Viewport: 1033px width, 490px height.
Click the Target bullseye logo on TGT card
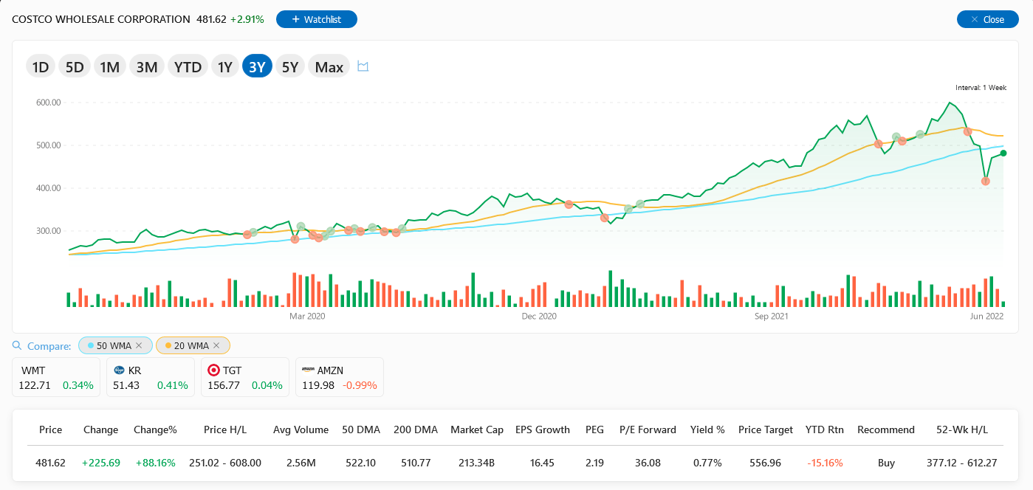(x=213, y=370)
